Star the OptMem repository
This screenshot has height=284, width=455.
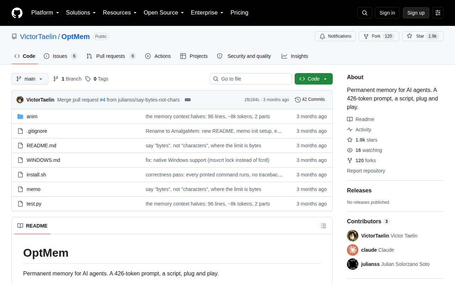[423, 36]
